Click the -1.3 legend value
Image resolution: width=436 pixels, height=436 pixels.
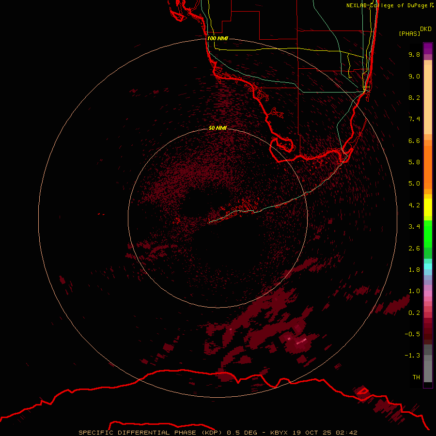tap(412, 356)
